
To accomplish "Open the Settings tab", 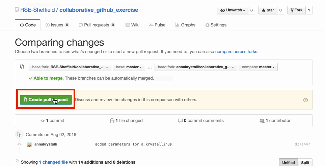I will (216, 25).
